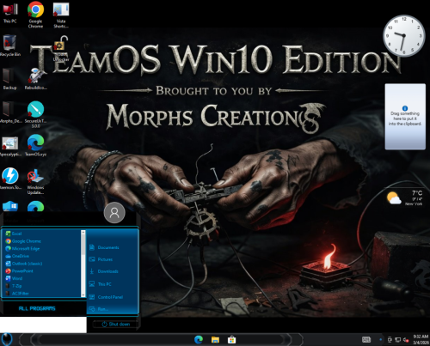Open Microsoft Edge from the Start menu list
Viewport: 430px width, 346px height.
43,248
